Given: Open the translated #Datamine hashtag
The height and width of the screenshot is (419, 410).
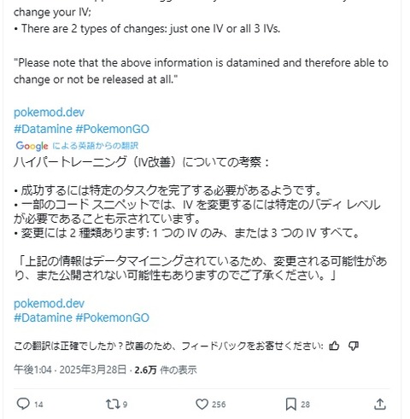Looking at the screenshot, I should (43, 317).
